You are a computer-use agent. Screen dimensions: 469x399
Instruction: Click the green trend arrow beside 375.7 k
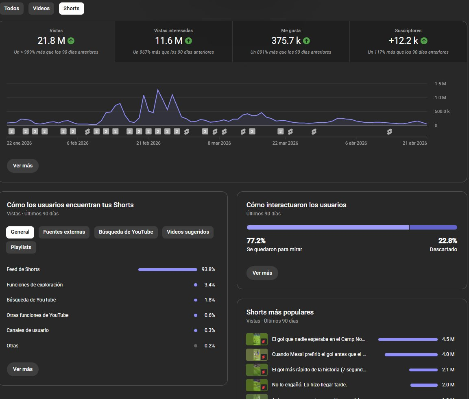point(307,41)
